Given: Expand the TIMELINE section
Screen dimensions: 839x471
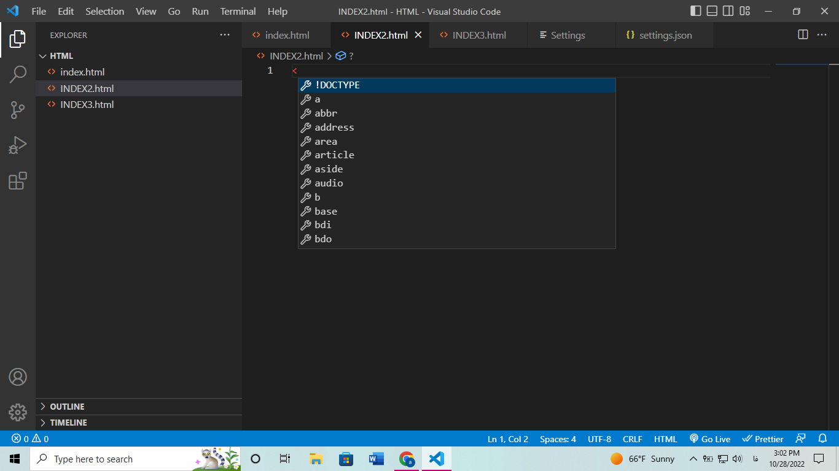Looking at the screenshot, I should [x=139, y=423].
